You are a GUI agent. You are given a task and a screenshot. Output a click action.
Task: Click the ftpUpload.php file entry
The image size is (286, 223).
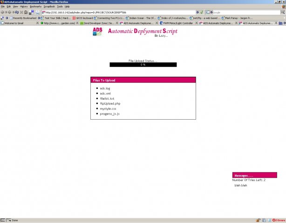(x=110, y=103)
